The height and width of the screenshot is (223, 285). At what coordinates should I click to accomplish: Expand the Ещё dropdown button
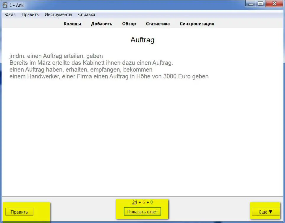coord(265,212)
